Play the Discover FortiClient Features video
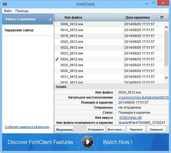This screenshot has width=171, height=153. 88,142
